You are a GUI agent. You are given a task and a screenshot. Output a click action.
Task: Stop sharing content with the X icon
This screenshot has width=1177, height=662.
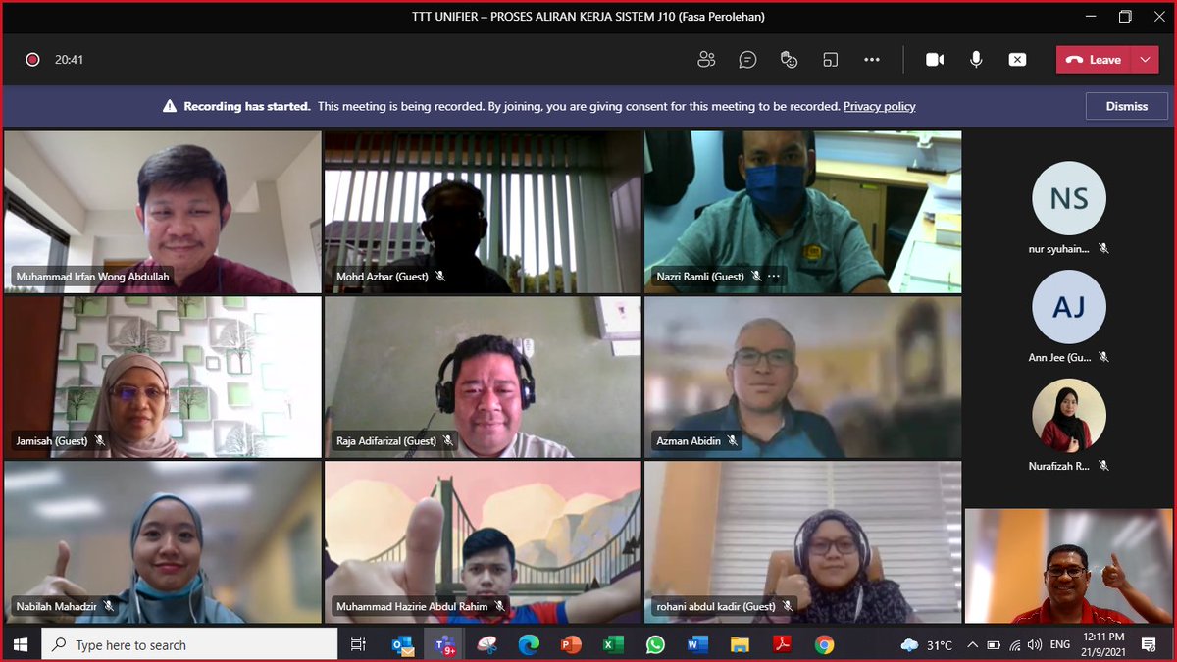[1017, 59]
